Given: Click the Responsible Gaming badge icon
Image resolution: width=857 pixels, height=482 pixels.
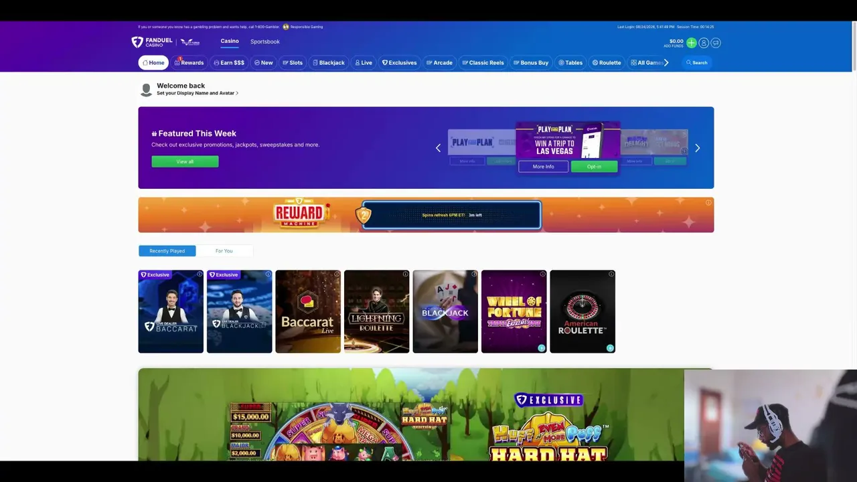Looking at the screenshot, I should (x=286, y=27).
